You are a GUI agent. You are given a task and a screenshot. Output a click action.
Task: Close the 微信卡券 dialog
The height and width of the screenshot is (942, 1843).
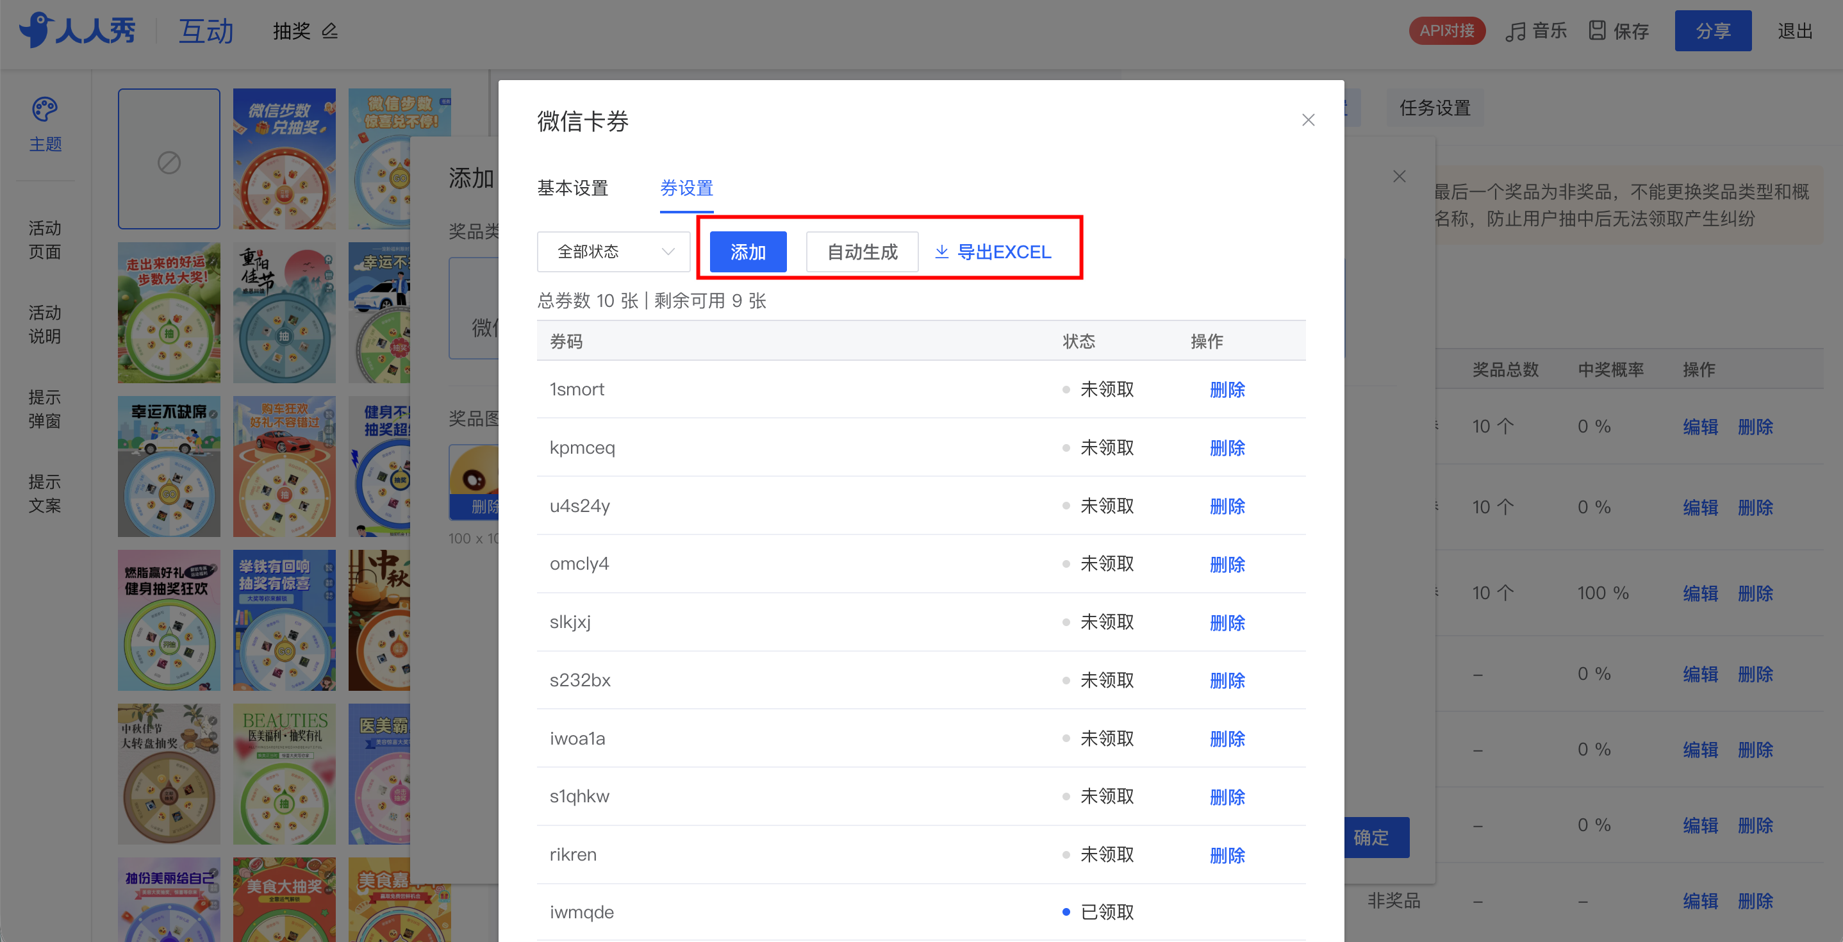[1308, 120]
